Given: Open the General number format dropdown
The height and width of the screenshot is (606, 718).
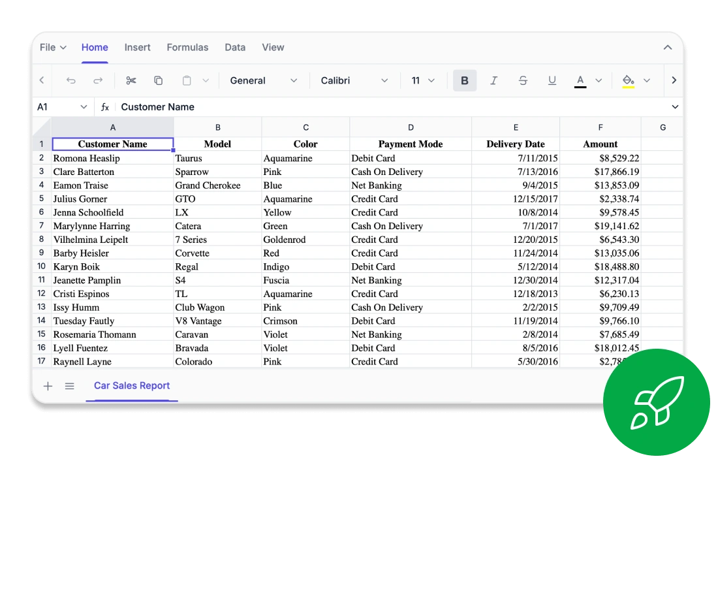Looking at the screenshot, I should (264, 80).
